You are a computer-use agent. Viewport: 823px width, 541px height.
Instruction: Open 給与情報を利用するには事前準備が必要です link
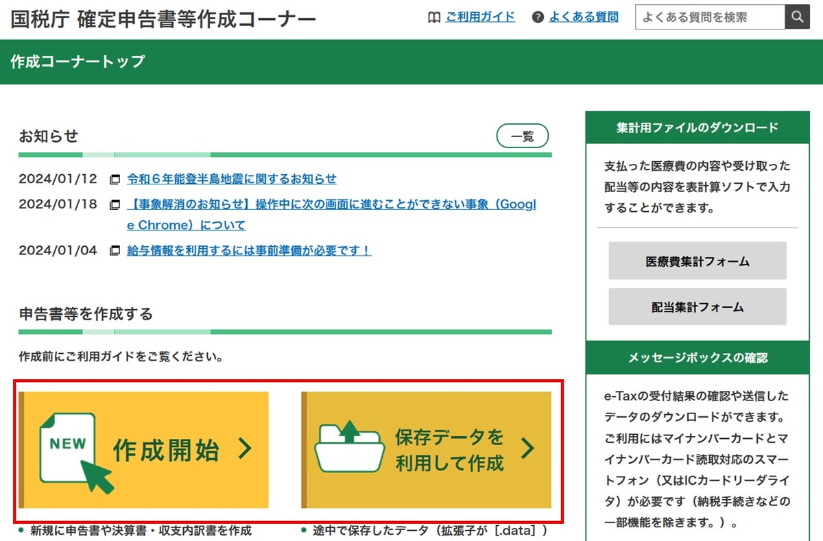[x=249, y=250]
